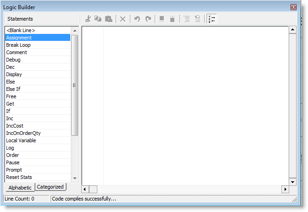Select the Reset Stats statement
Image resolution: width=308 pixels, height=212 pixels.
38,177
